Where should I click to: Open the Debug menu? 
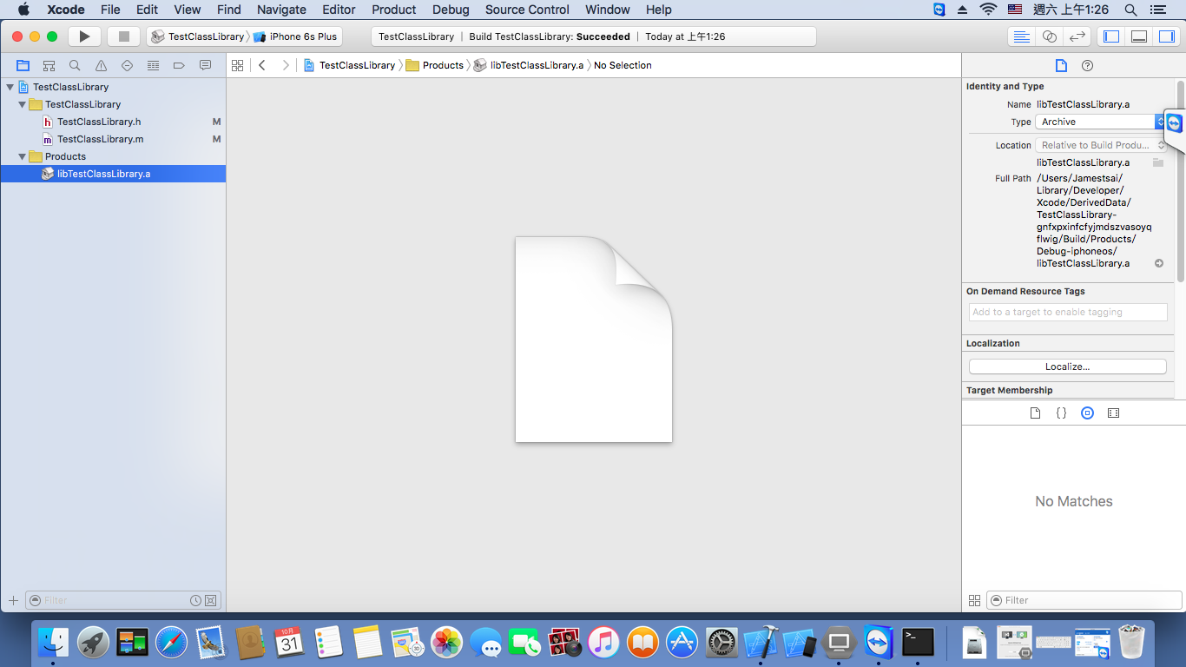pos(451,10)
